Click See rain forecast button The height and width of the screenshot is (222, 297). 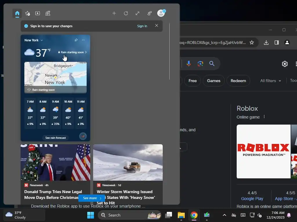click(x=55, y=138)
